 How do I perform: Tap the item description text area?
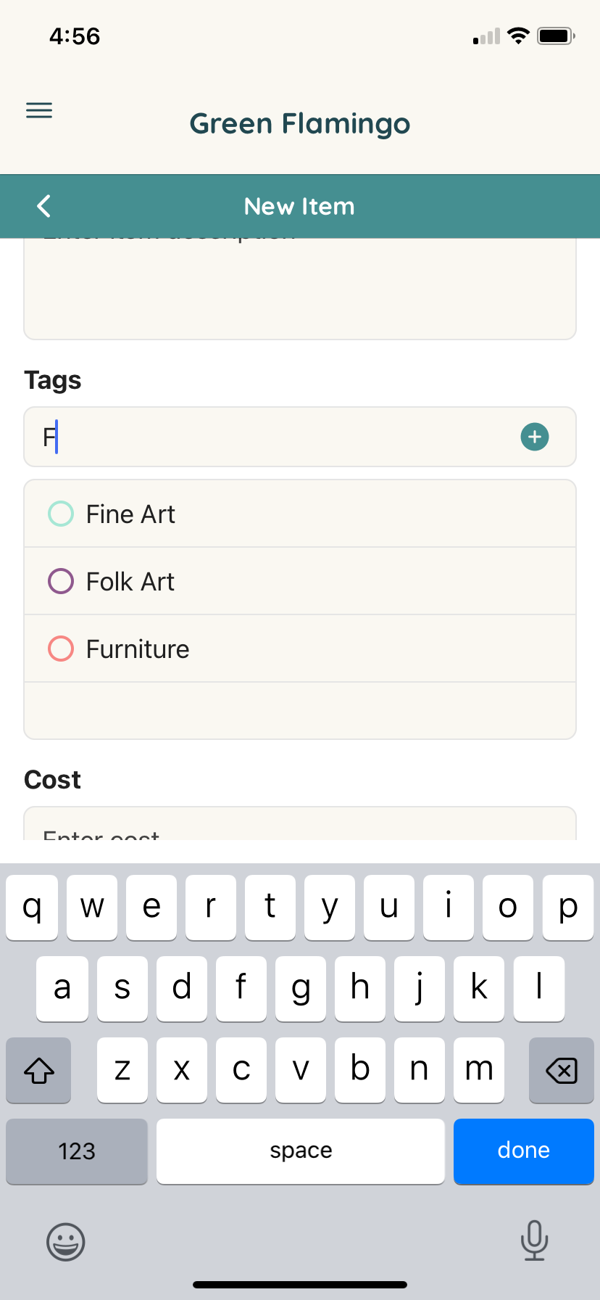pos(300,289)
